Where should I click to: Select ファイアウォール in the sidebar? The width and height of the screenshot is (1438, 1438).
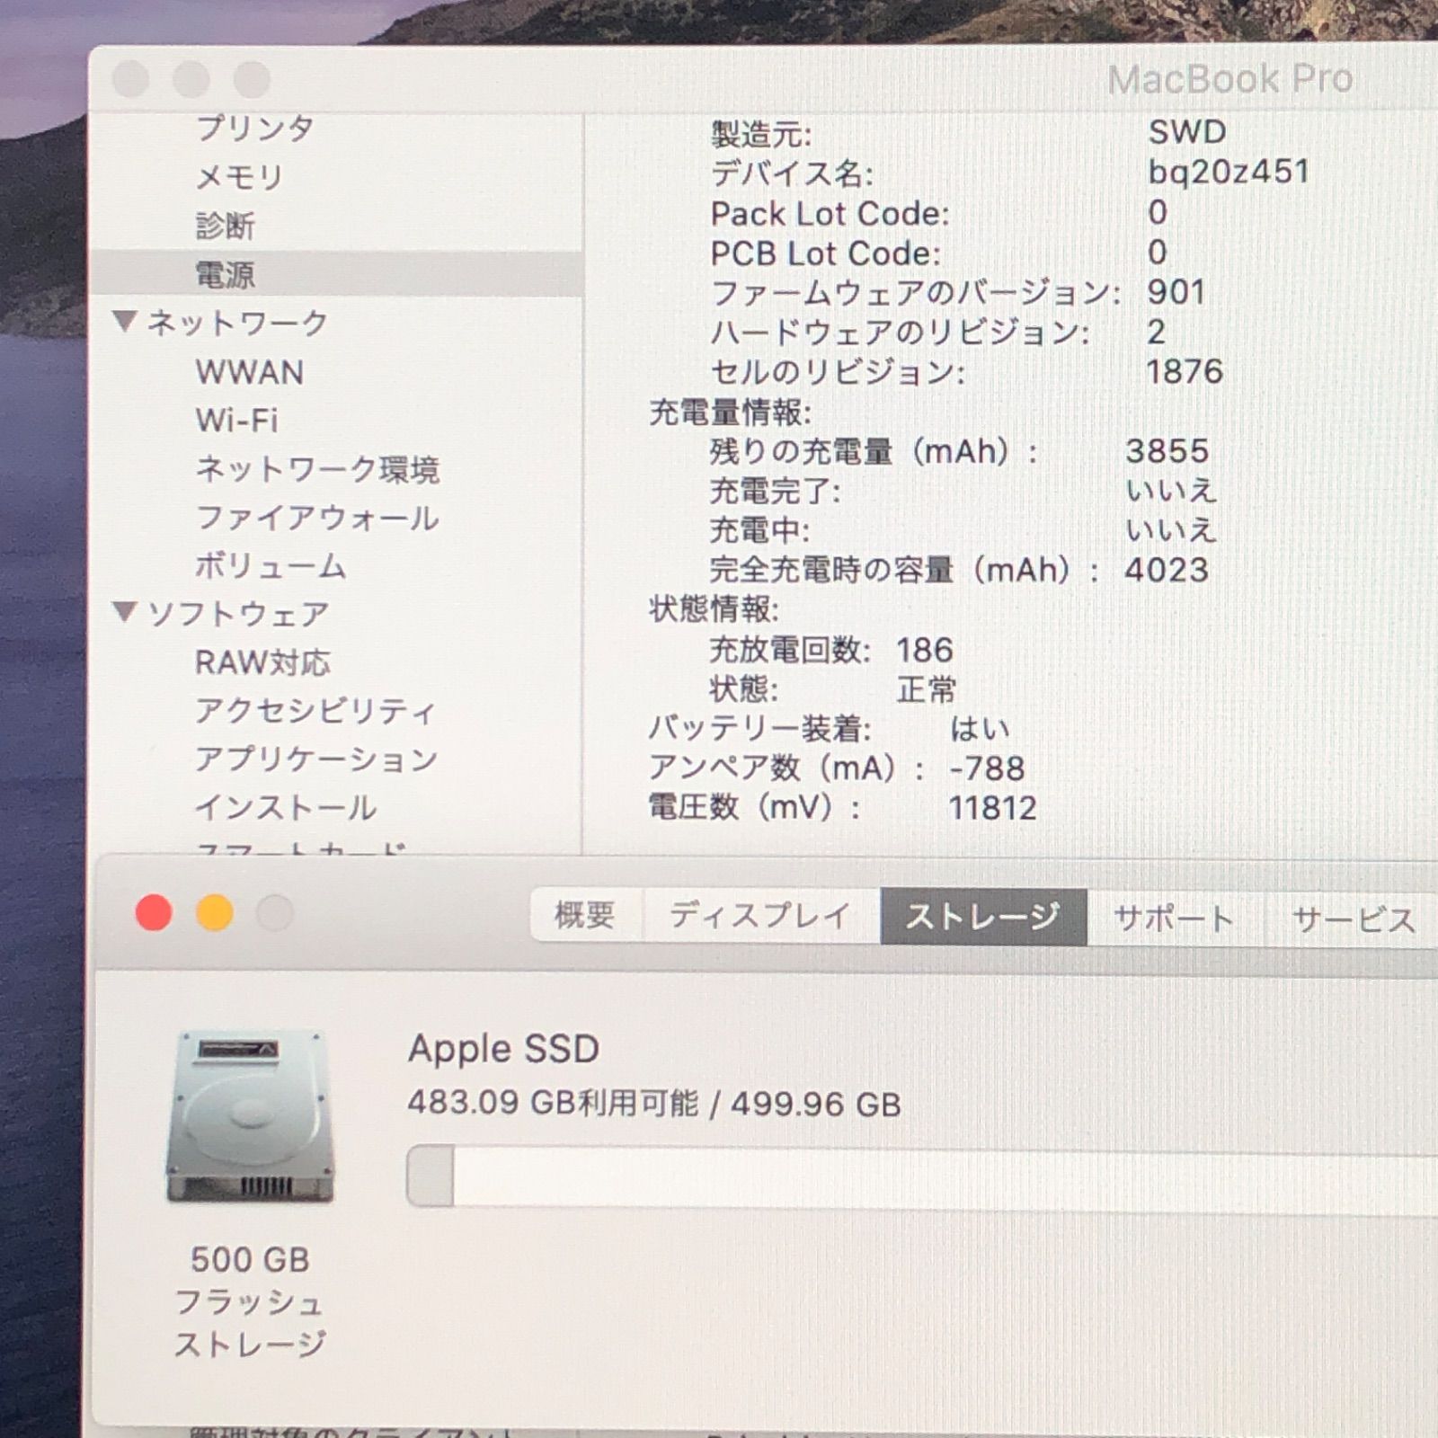tap(317, 518)
